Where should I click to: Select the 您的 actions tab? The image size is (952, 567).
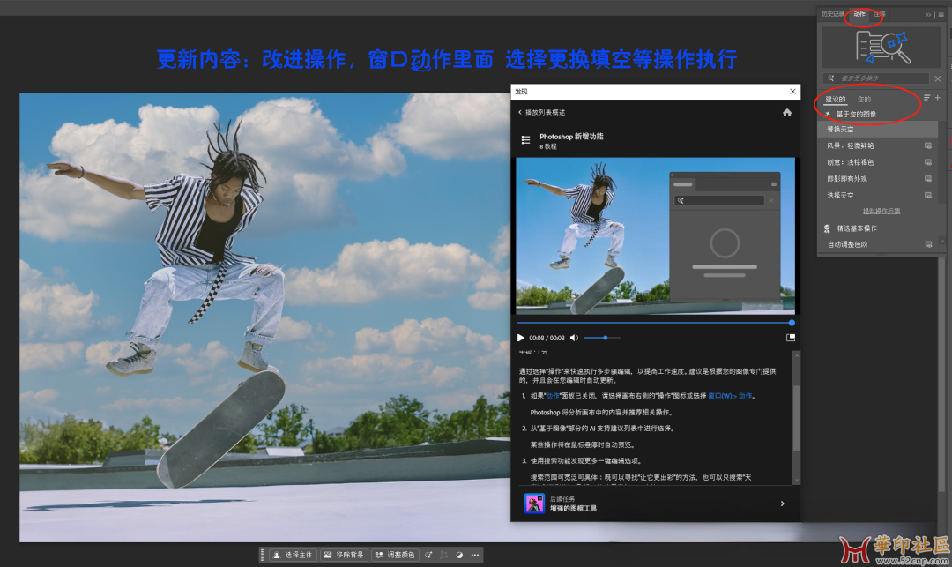pyautogui.click(x=864, y=99)
